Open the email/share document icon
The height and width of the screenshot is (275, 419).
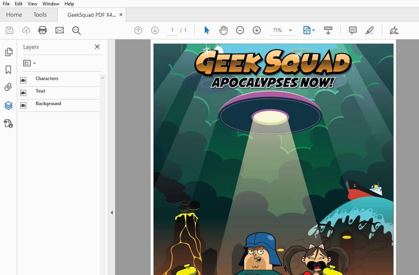pyautogui.click(x=59, y=30)
